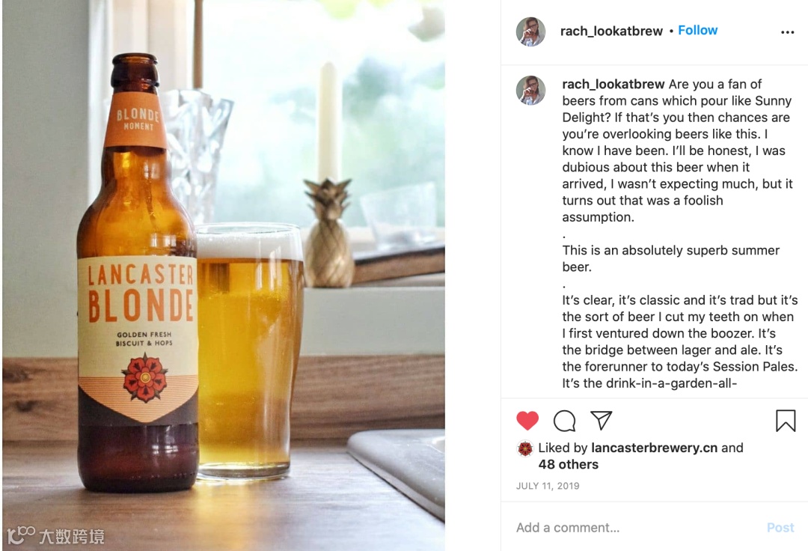
Task: Click the caption text about summer beer
Action: click(670, 258)
